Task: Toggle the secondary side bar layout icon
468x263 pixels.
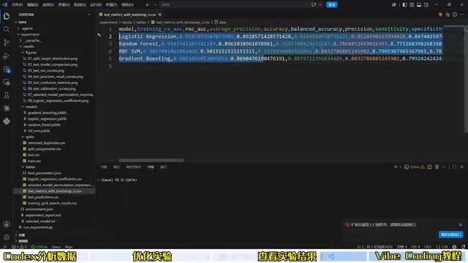Action: coord(426,5)
